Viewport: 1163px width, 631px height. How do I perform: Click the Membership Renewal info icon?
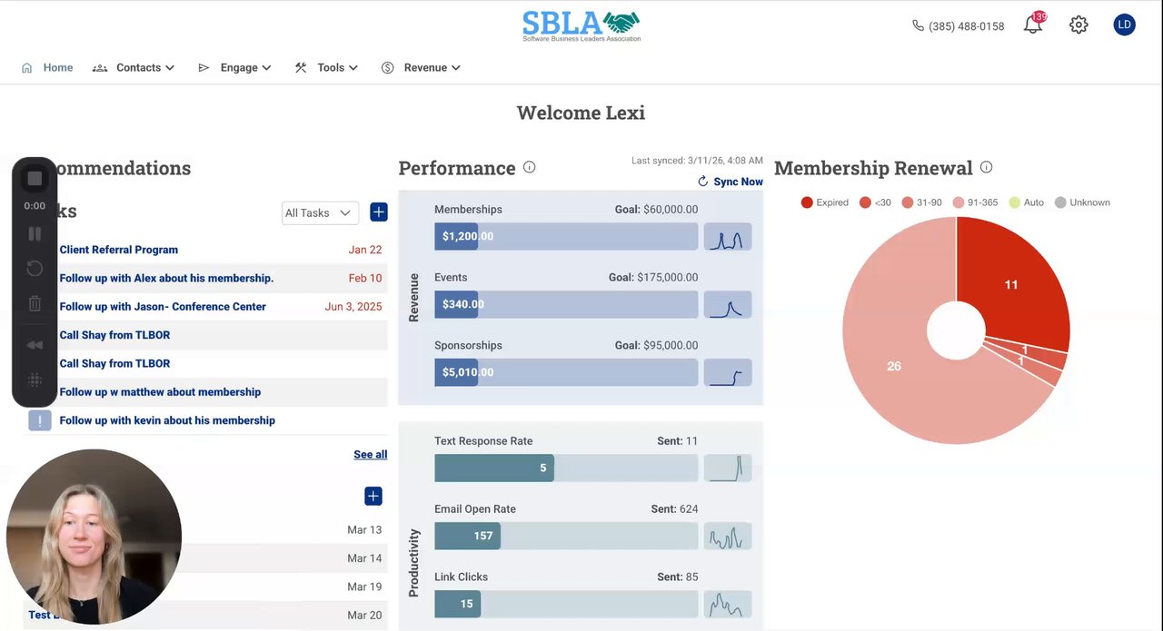[x=987, y=167]
